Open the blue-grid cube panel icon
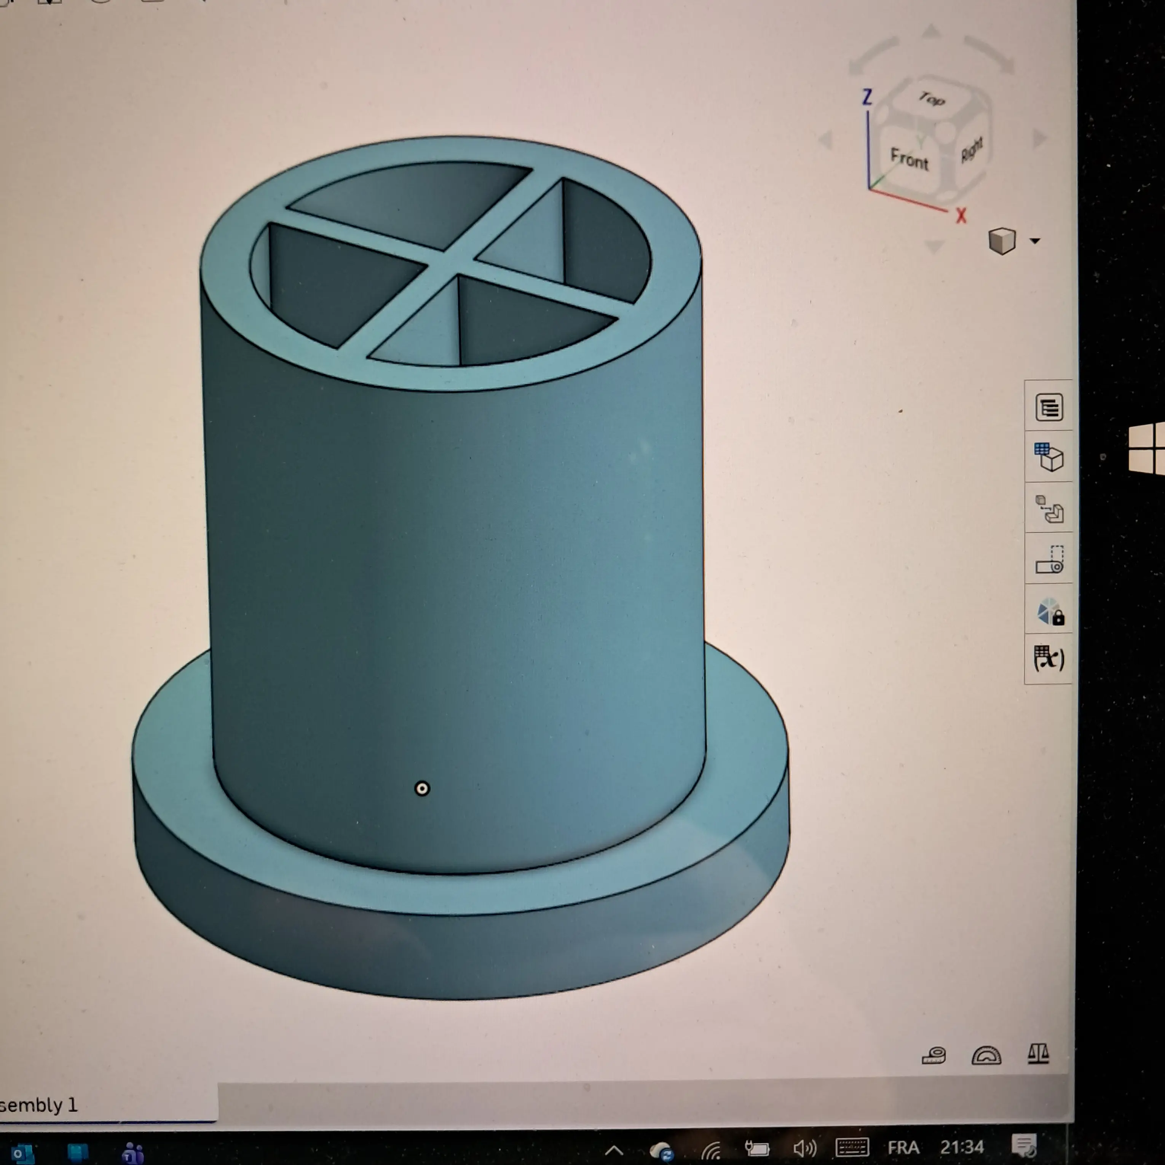1165x1165 pixels. point(1048,457)
